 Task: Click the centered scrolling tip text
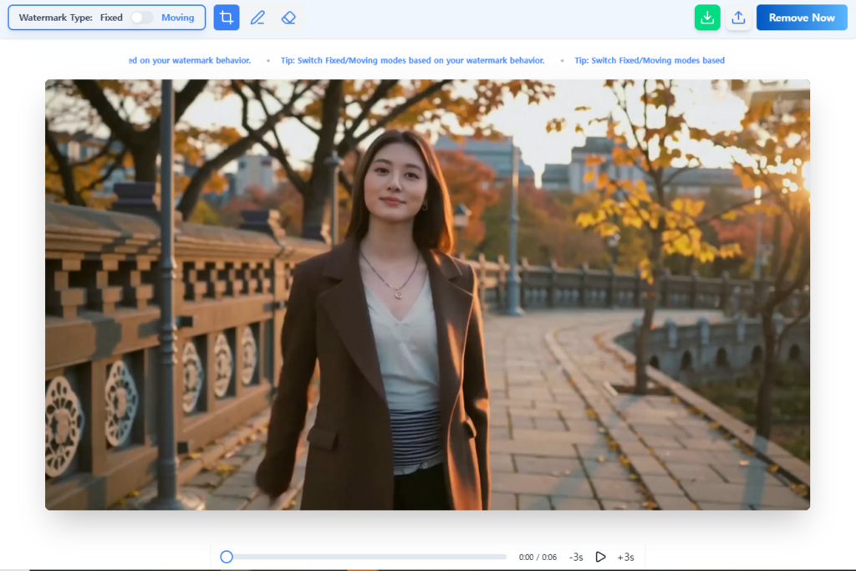pos(412,60)
